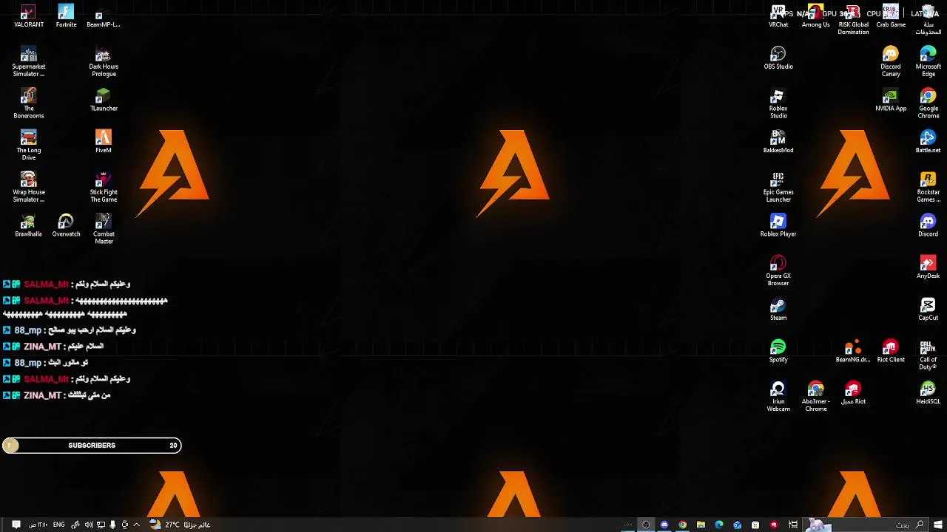Open Wrap House Simulator icon

point(28,188)
